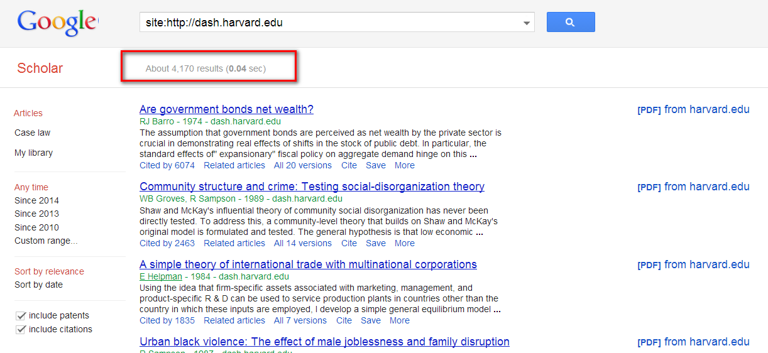Click Cite for the Helpman 1984 paper

pyautogui.click(x=344, y=320)
